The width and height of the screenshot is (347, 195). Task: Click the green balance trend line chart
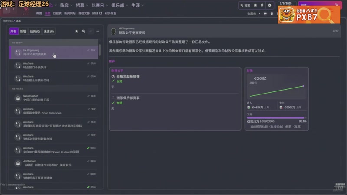277,91
